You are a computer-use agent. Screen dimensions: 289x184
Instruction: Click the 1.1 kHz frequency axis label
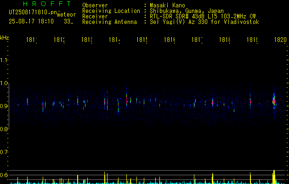[4, 60]
